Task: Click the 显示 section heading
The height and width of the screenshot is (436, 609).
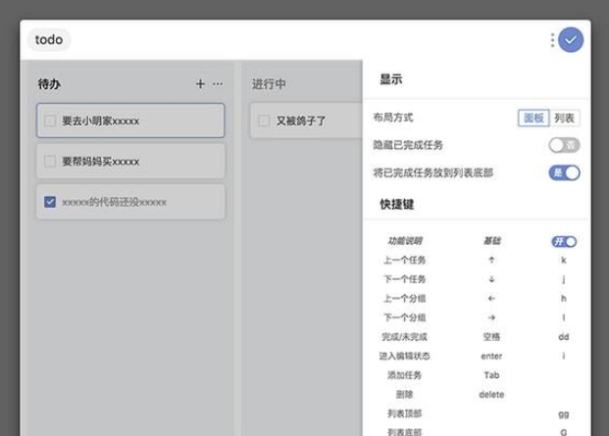Action: pos(390,79)
